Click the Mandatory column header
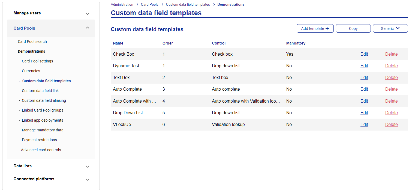Image resolution: width=412 pixels, height=193 pixels. 296,43
